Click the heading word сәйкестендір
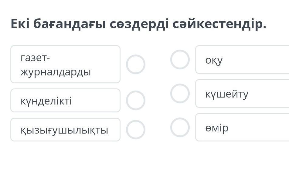 click(x=219, y=24)
